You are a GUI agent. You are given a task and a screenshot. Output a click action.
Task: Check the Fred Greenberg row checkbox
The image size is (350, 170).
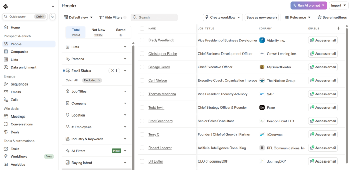[x=142, y=121]
